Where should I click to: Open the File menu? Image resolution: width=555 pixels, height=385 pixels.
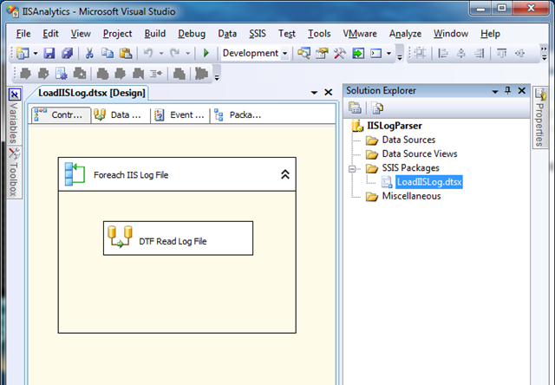pos(23,34)
